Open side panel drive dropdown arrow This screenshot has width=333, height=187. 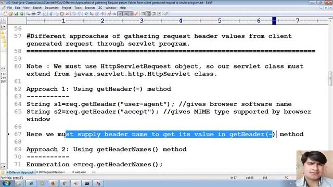[4, 26]
